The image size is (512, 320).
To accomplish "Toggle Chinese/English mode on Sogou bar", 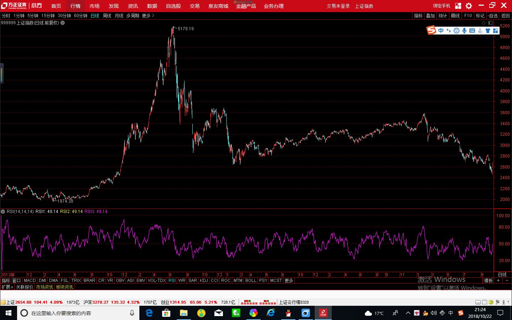I will point(441,31).
